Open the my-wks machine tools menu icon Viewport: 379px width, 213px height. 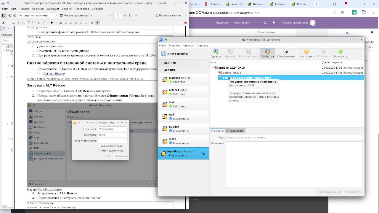tap(203, 153)
